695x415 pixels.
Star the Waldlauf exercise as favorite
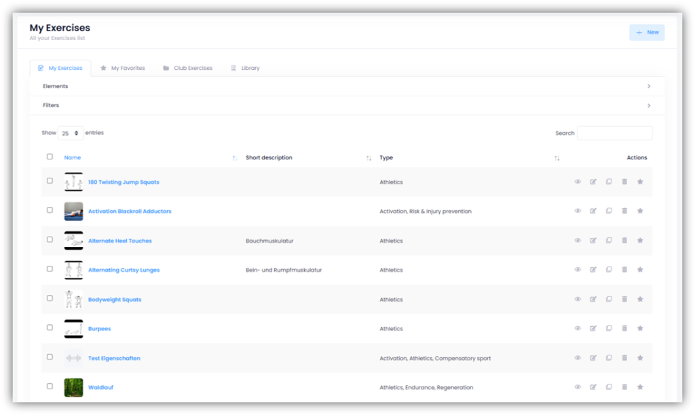tap(640, 387)
